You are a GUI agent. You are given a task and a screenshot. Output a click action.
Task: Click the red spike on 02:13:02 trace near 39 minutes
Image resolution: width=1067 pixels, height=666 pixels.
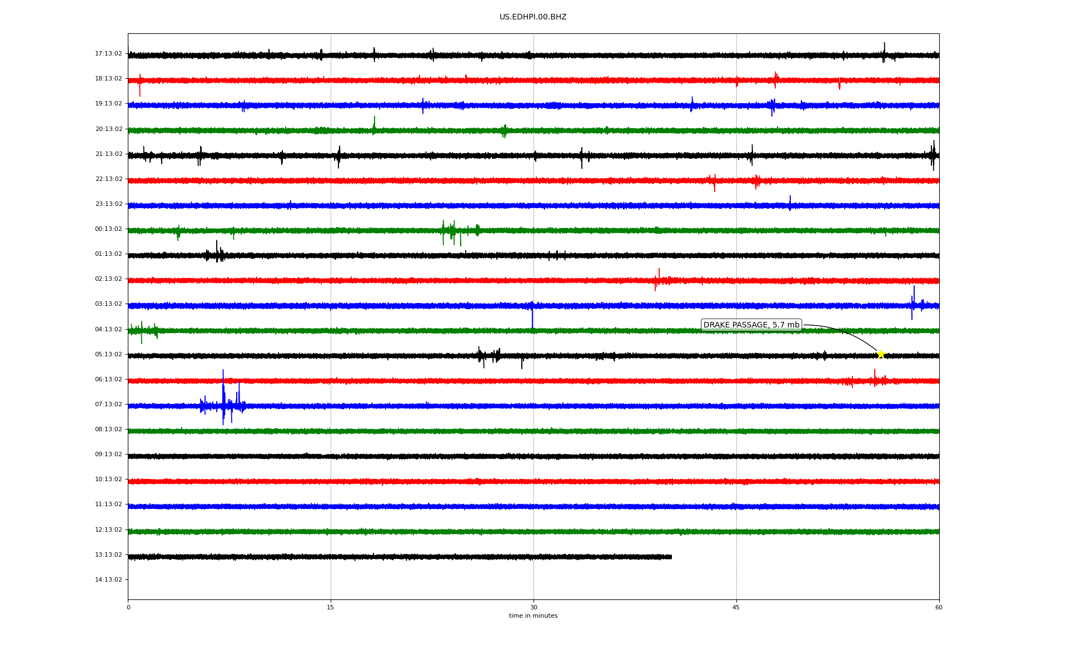(x=658, y=280)
